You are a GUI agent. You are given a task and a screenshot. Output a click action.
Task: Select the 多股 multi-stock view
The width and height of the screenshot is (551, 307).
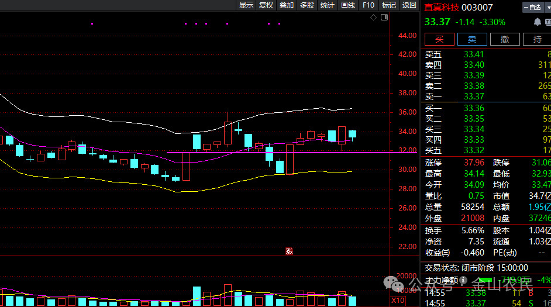click(307, 5)
